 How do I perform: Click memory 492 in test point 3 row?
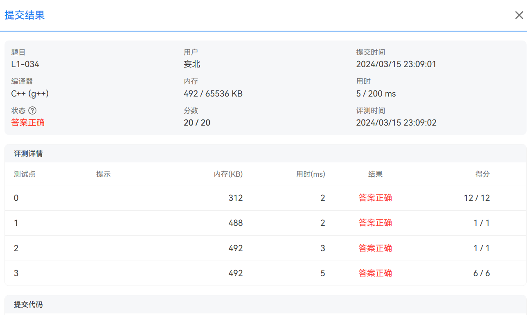[236, 273]
